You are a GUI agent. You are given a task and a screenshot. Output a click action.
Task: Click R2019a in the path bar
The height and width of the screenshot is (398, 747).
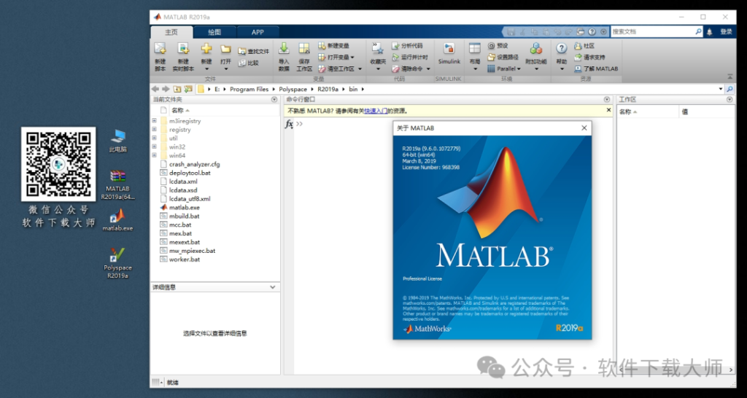(x=328, y=89)
